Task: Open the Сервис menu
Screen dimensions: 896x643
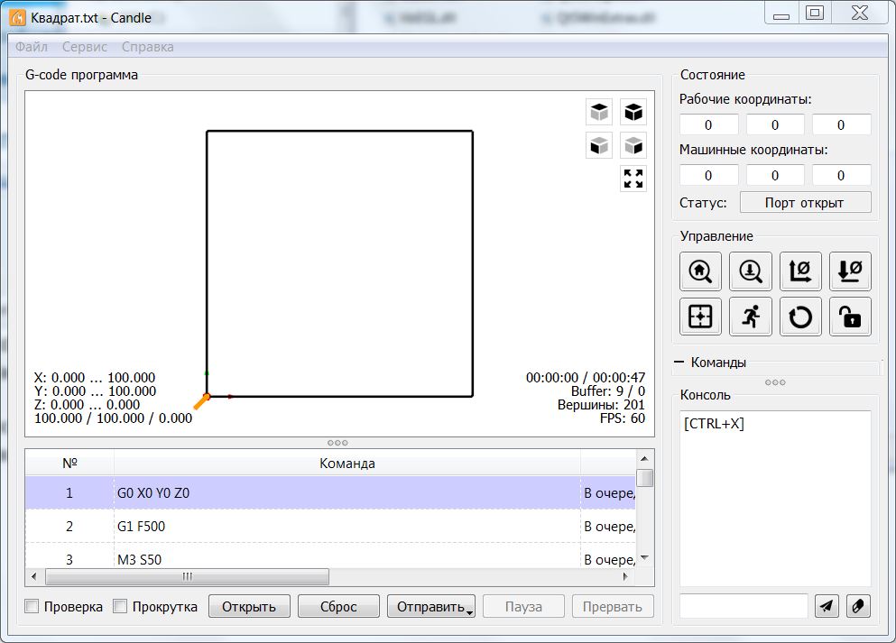Action: (x=85, y=47)
